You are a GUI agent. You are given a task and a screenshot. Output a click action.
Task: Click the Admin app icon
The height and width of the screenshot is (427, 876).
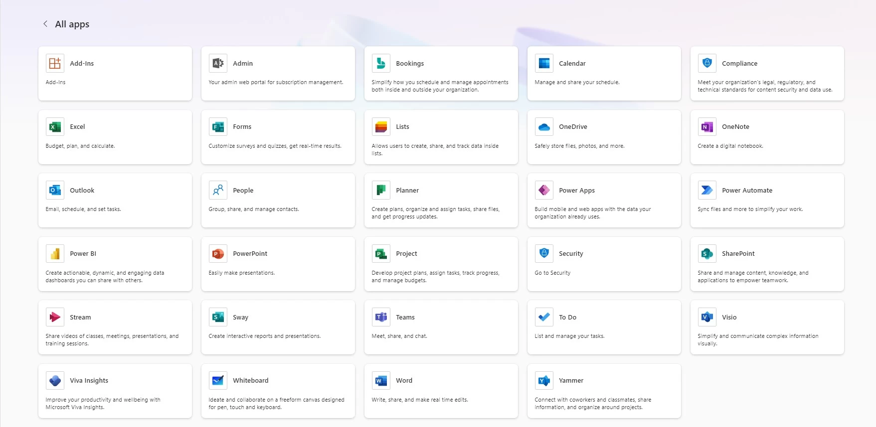coord(218,63)
